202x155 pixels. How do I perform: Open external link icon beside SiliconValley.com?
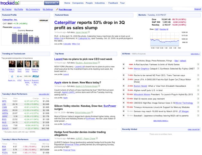point(92,112)
